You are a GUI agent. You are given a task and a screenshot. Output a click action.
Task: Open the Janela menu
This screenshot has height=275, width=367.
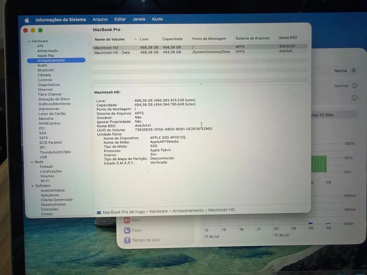pos(138,19)
